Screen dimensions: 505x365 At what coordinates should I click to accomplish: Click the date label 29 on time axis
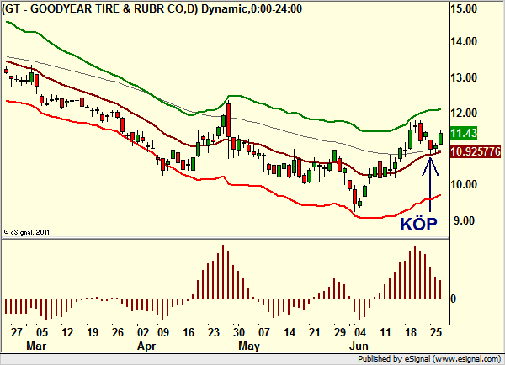pos(339,332)
